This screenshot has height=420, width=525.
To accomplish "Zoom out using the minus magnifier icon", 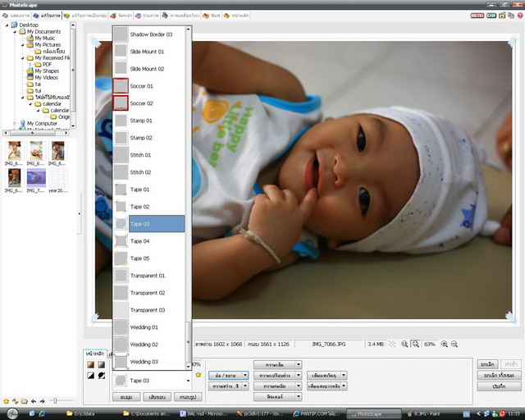I will (454, 344).
